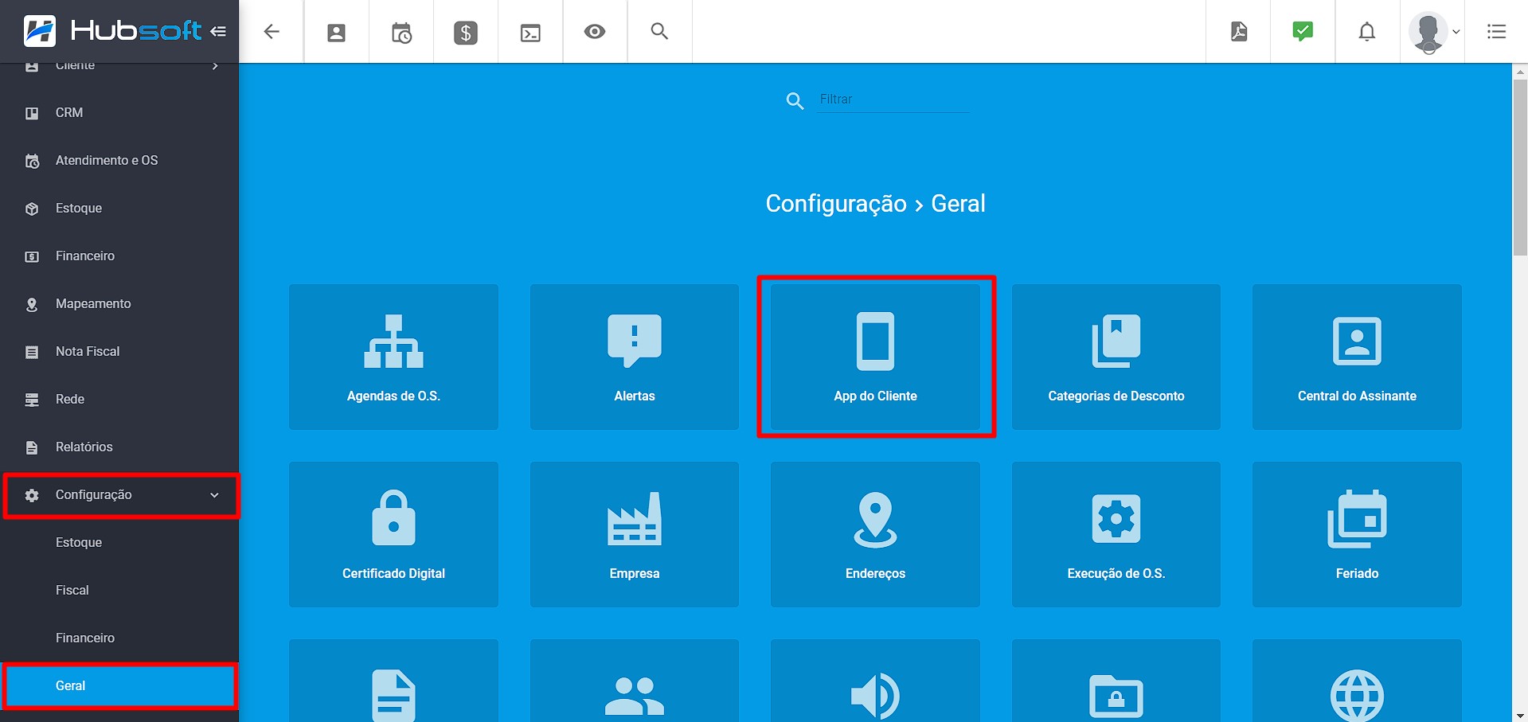Click the CRM icon in sidebar
The height and width of the screenshot is (722, 1528).
tap(32, 113)
